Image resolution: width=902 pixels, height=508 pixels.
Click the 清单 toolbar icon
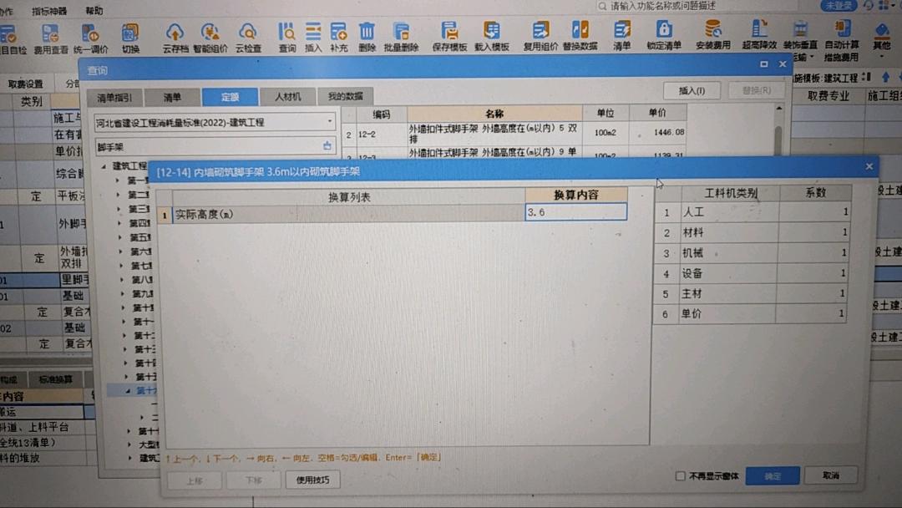click(x=621, y=37)
